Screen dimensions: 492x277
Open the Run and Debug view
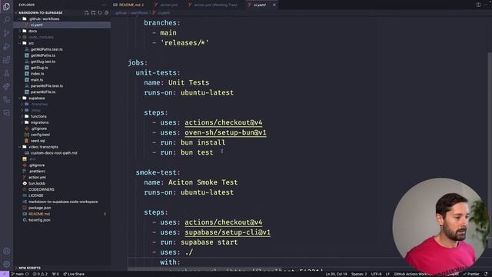point(6,46)
